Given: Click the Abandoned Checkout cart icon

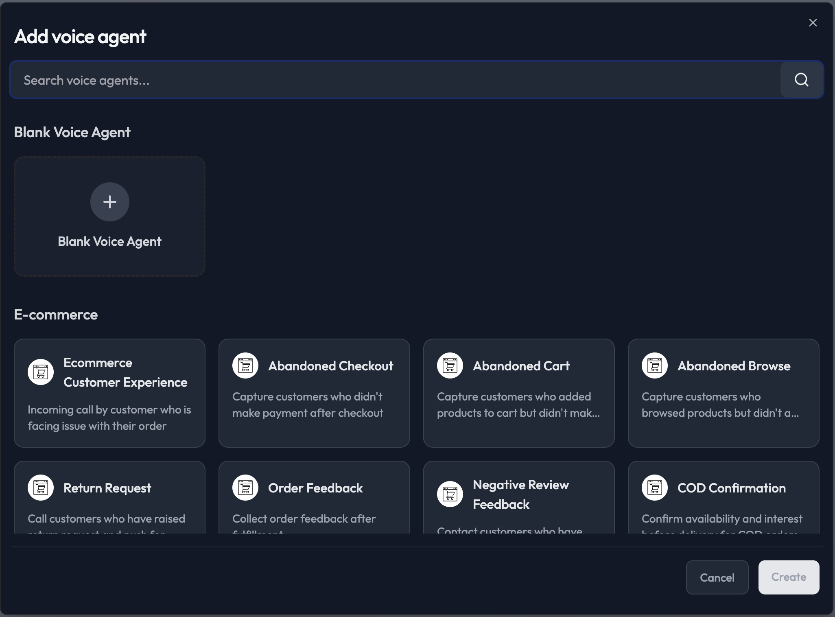Looking at the screenshot, I should pyautogui.click(x=245, y=365).
